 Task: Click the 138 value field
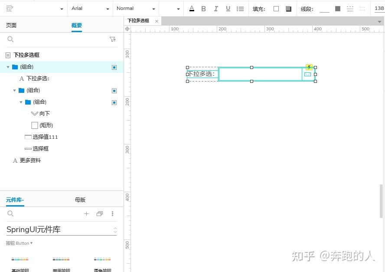(x=379, y=8)
